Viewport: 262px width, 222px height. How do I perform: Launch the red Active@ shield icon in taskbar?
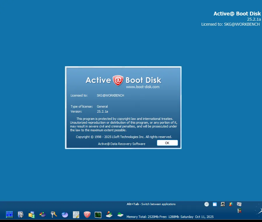click(x=87, y=214)
